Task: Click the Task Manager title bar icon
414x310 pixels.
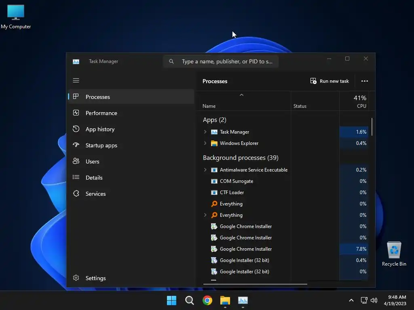Action: pos(76,61)
